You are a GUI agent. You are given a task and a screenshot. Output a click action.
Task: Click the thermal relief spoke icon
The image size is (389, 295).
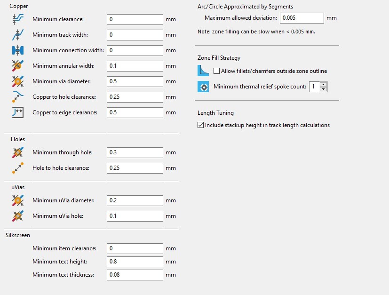pos(203,87)
